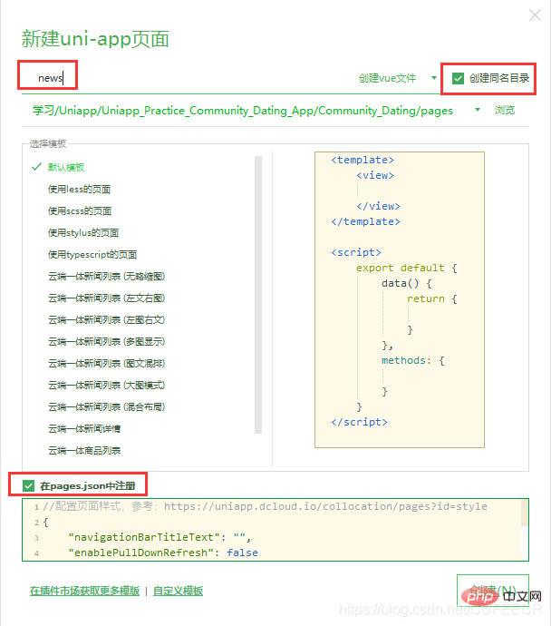The width and height of the screenshot is (551, 626).
Task: Toggle the 在pages.json中注册 checkbox
Action: 28,486
